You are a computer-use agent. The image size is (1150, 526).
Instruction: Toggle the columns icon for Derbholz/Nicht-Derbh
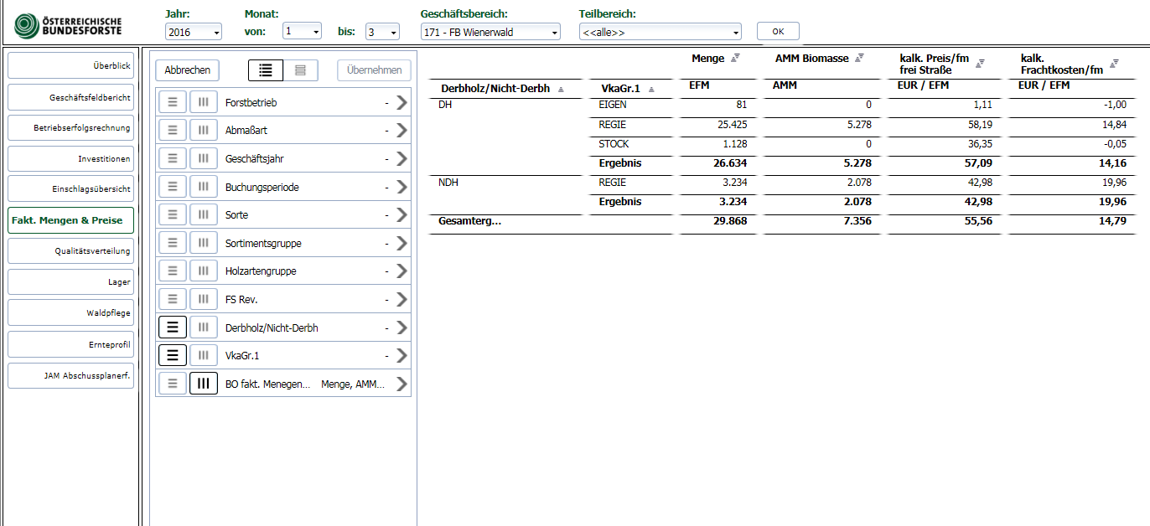204,327
